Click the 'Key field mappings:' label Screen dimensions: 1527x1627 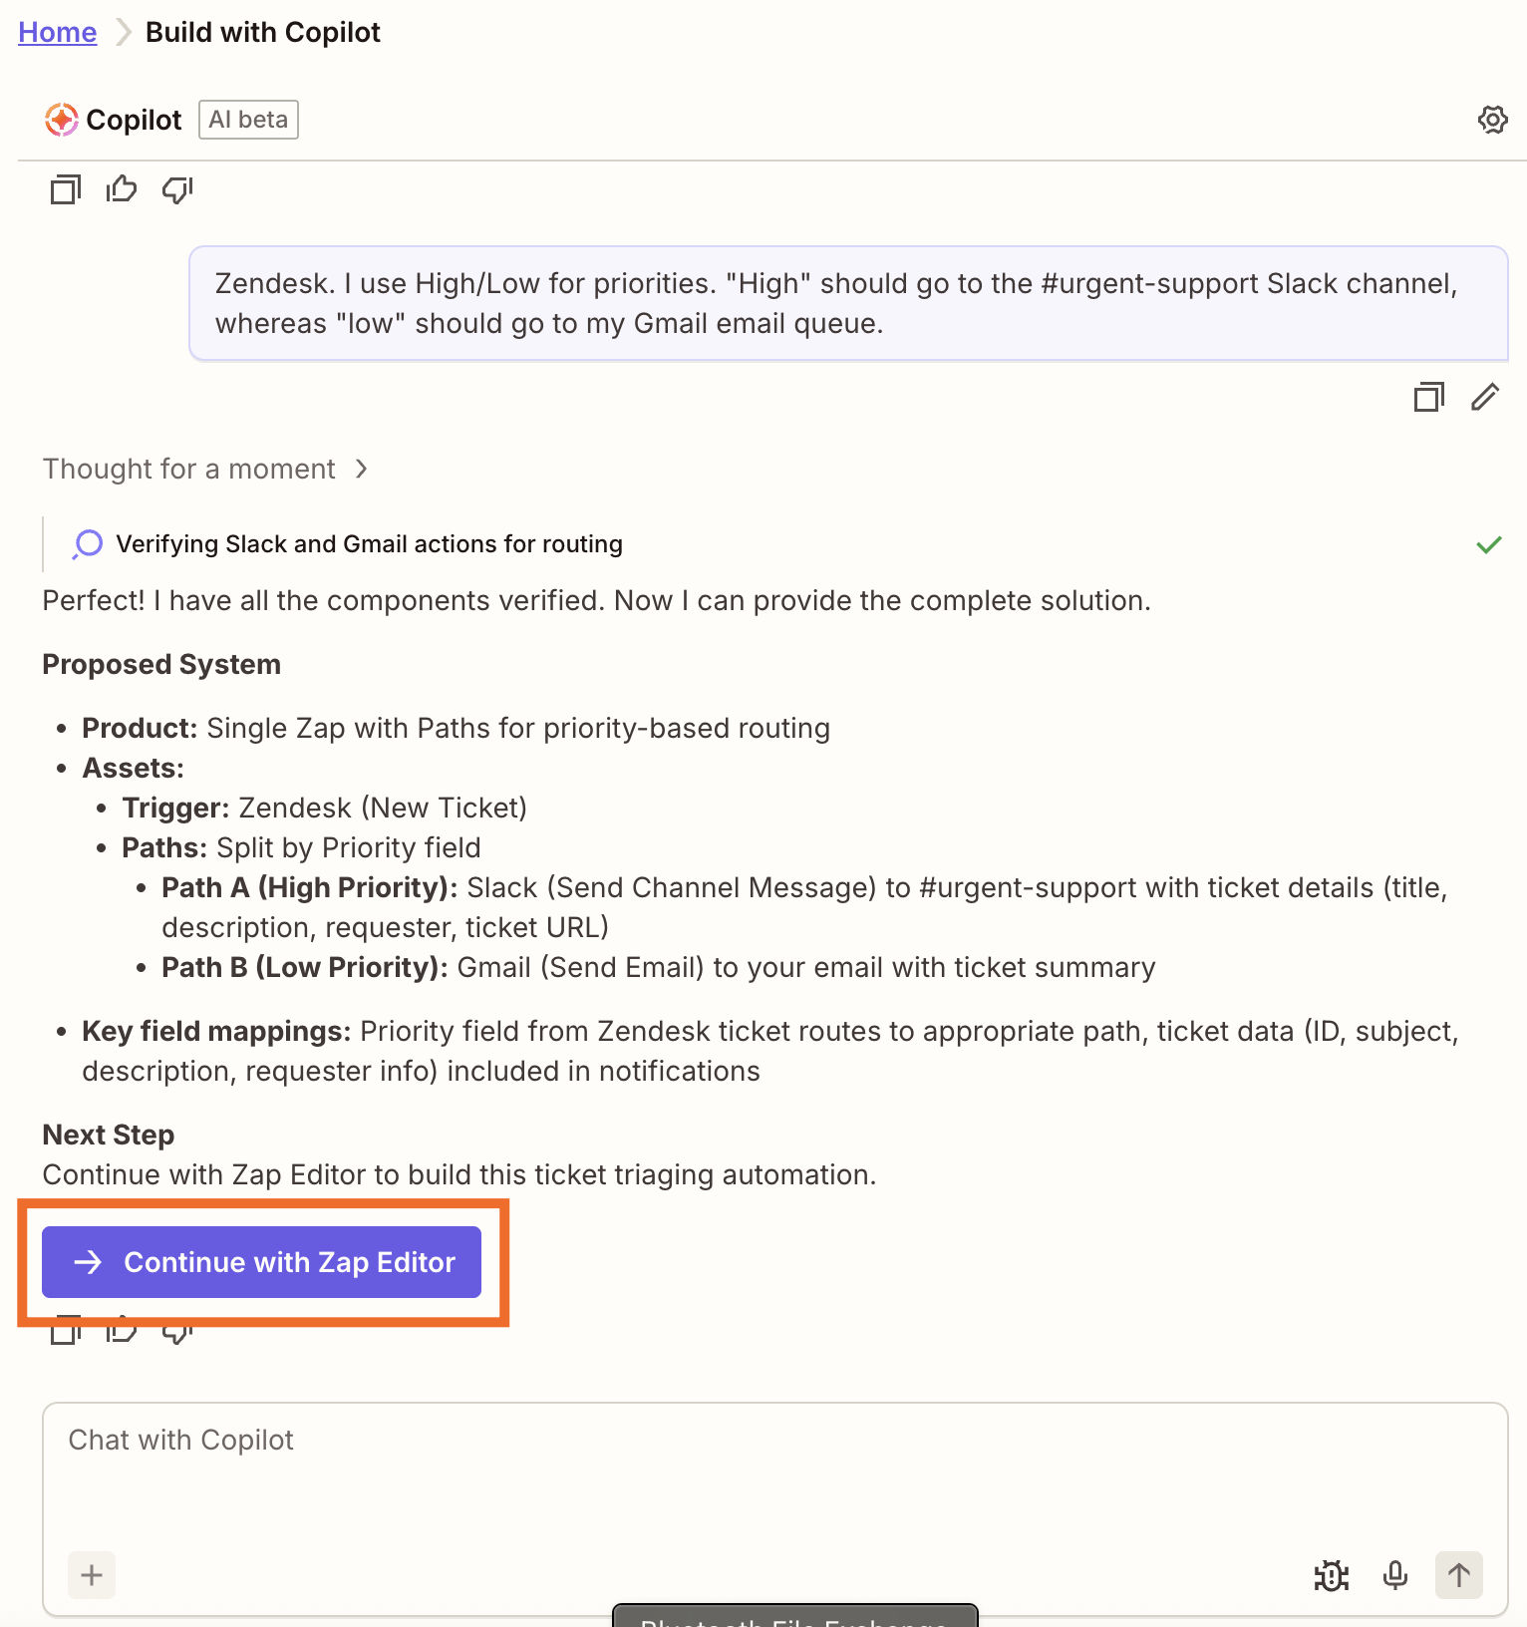pyautogui.click(x=216, y=1031)
